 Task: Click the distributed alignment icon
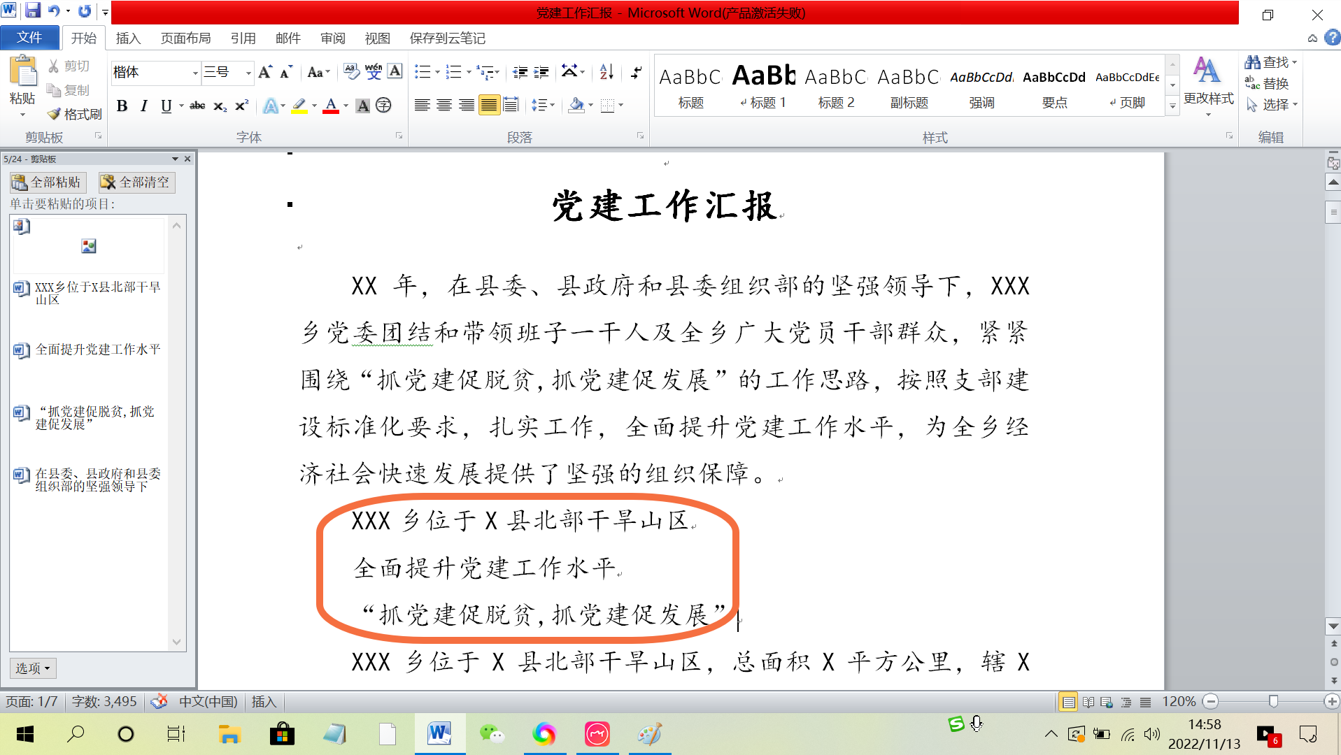(511, 106)
